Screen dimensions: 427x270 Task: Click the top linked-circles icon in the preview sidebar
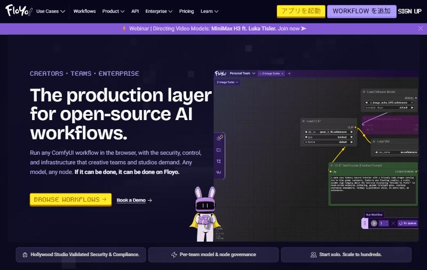tap(219, 138)
